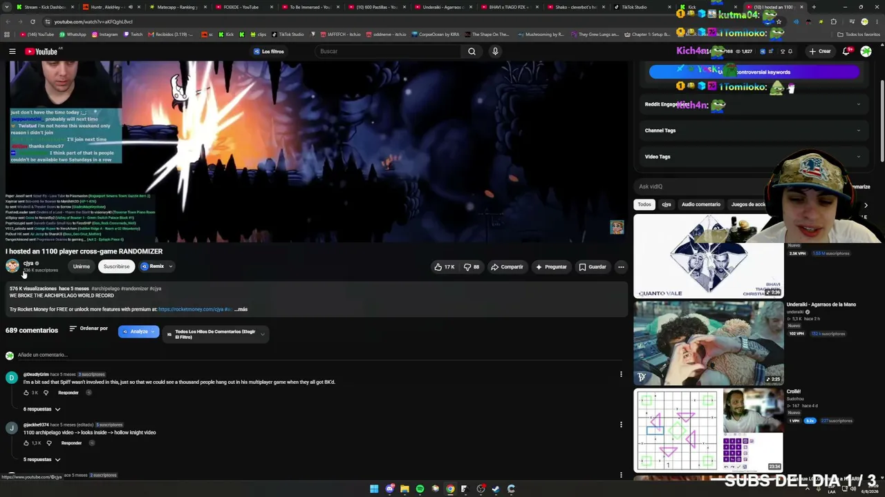Open Spotify from the taskbar
This screenshot has width=885, height=497.
(x=420, y=489)
